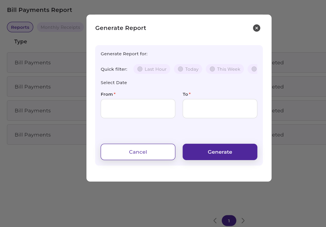Go to next page using right chevron
Image resolution: width=326 pixels, height=227 pixels.
coord(243,221)
